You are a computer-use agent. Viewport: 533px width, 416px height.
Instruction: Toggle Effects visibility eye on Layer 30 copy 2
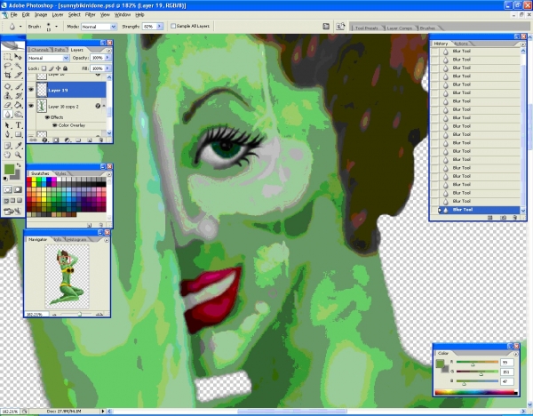pyautogui.click(x=47, y=117)
